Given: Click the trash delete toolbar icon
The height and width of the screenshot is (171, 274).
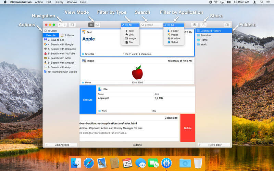Looking at the screenshot, I should pyautogui.click(x=195, y=25).
